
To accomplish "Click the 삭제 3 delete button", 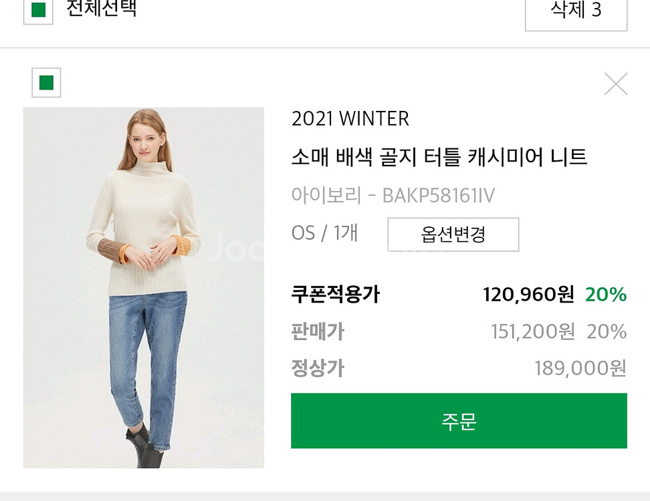I will pyautogui.click(x=576, y=11).
